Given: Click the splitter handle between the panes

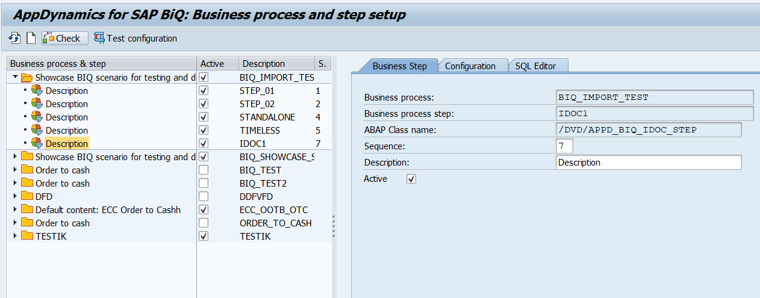Looking at the screenshot, I should point(334,227).
